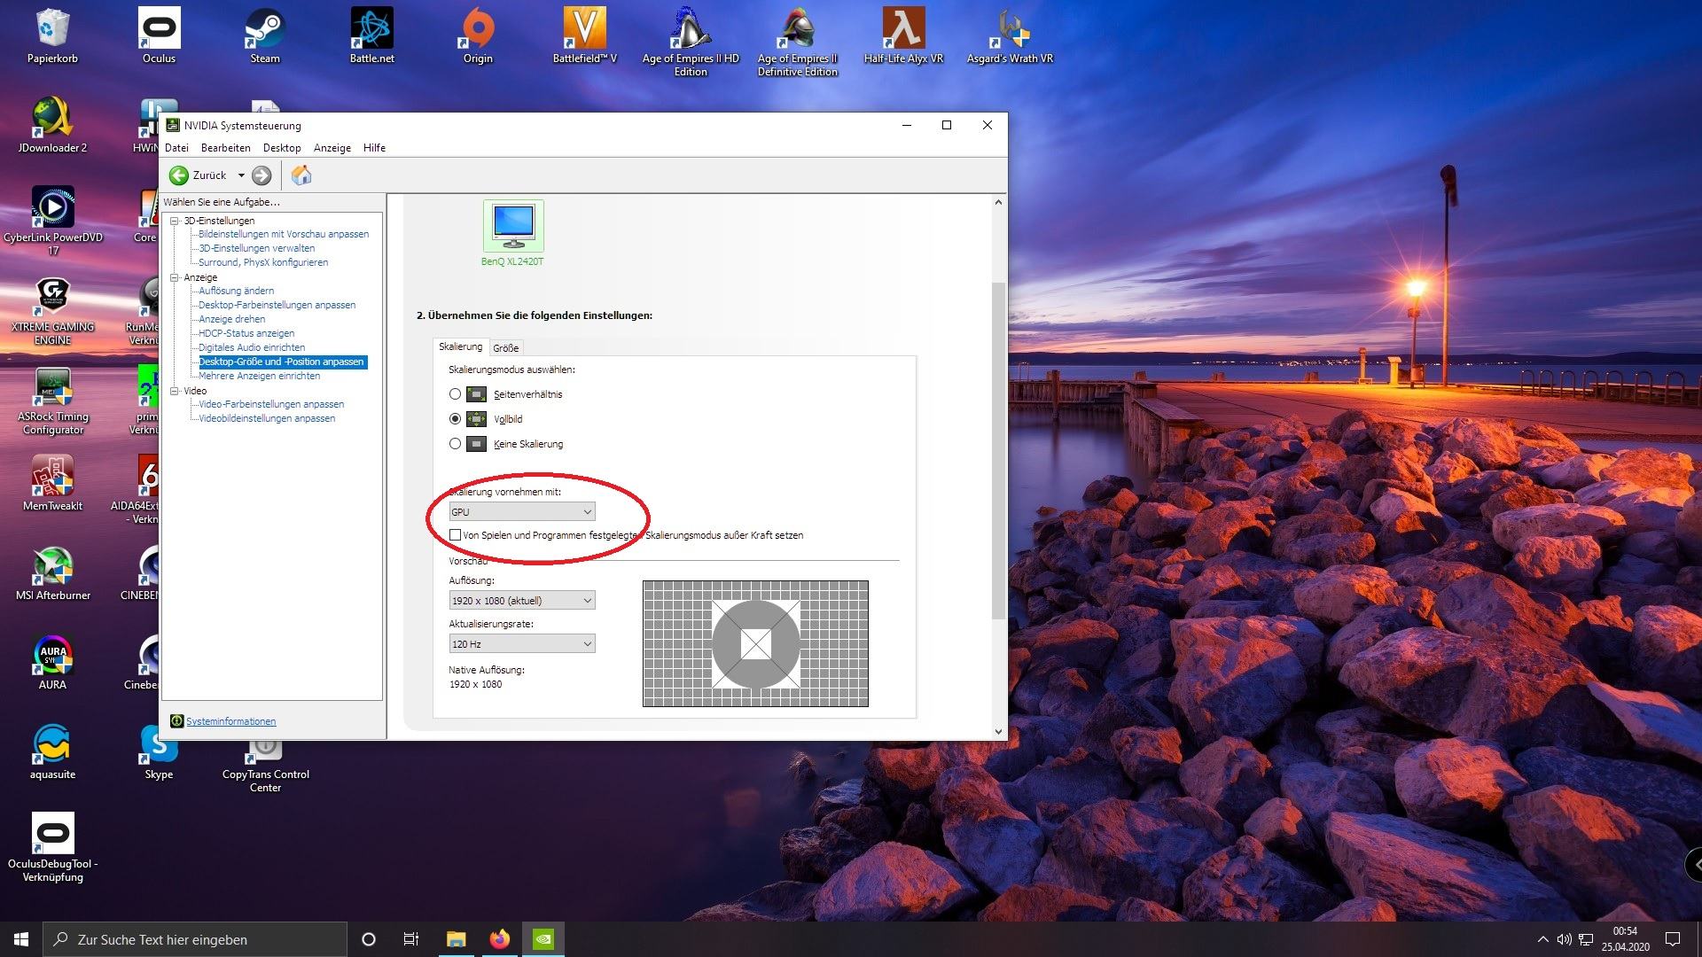Screen dimensions: 1702x957
Task: Open Age of Empires II HD Edition
Action: [691, 43]
